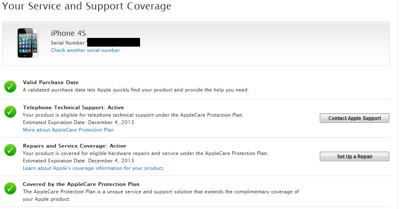The height and width of the screenshot is (209, 407).
Task: Click expiration date text under Telephone Technical Support
Action: tap(79, 122)
